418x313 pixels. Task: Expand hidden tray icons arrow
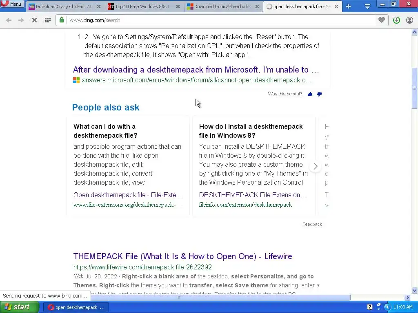pyautogui.click(x=387, y=307)
